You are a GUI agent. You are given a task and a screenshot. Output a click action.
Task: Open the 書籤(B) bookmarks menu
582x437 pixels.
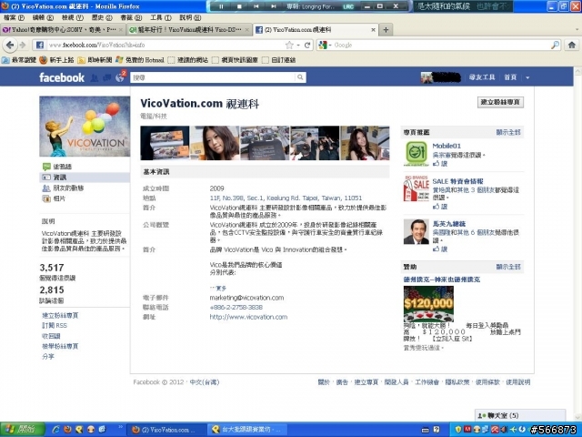(x=131, y=17)
